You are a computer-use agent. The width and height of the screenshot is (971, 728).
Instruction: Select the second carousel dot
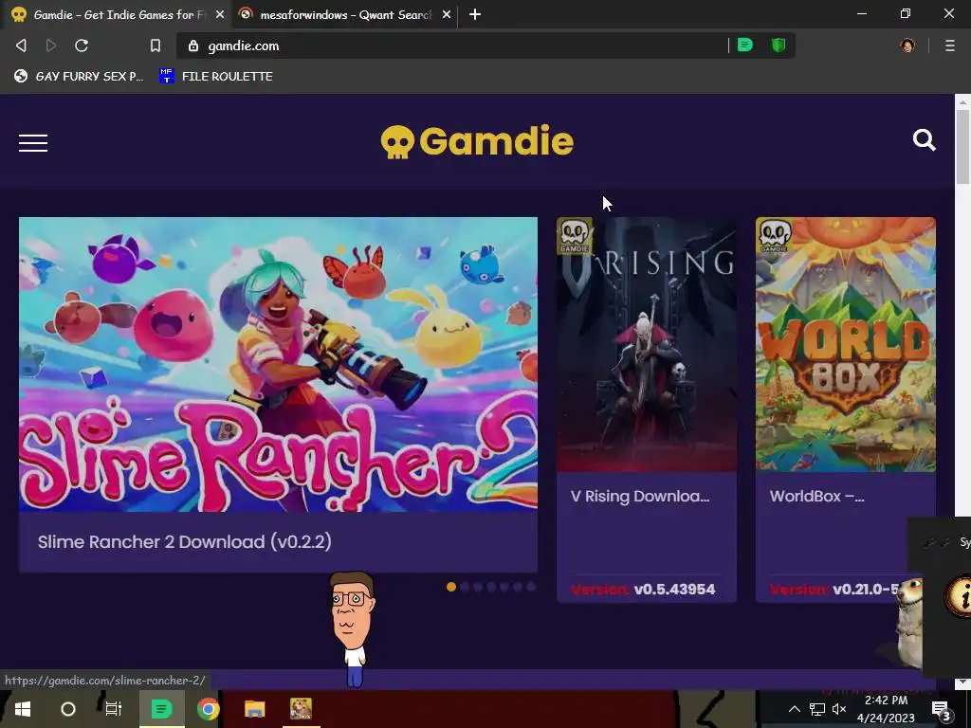coord(465,587)
